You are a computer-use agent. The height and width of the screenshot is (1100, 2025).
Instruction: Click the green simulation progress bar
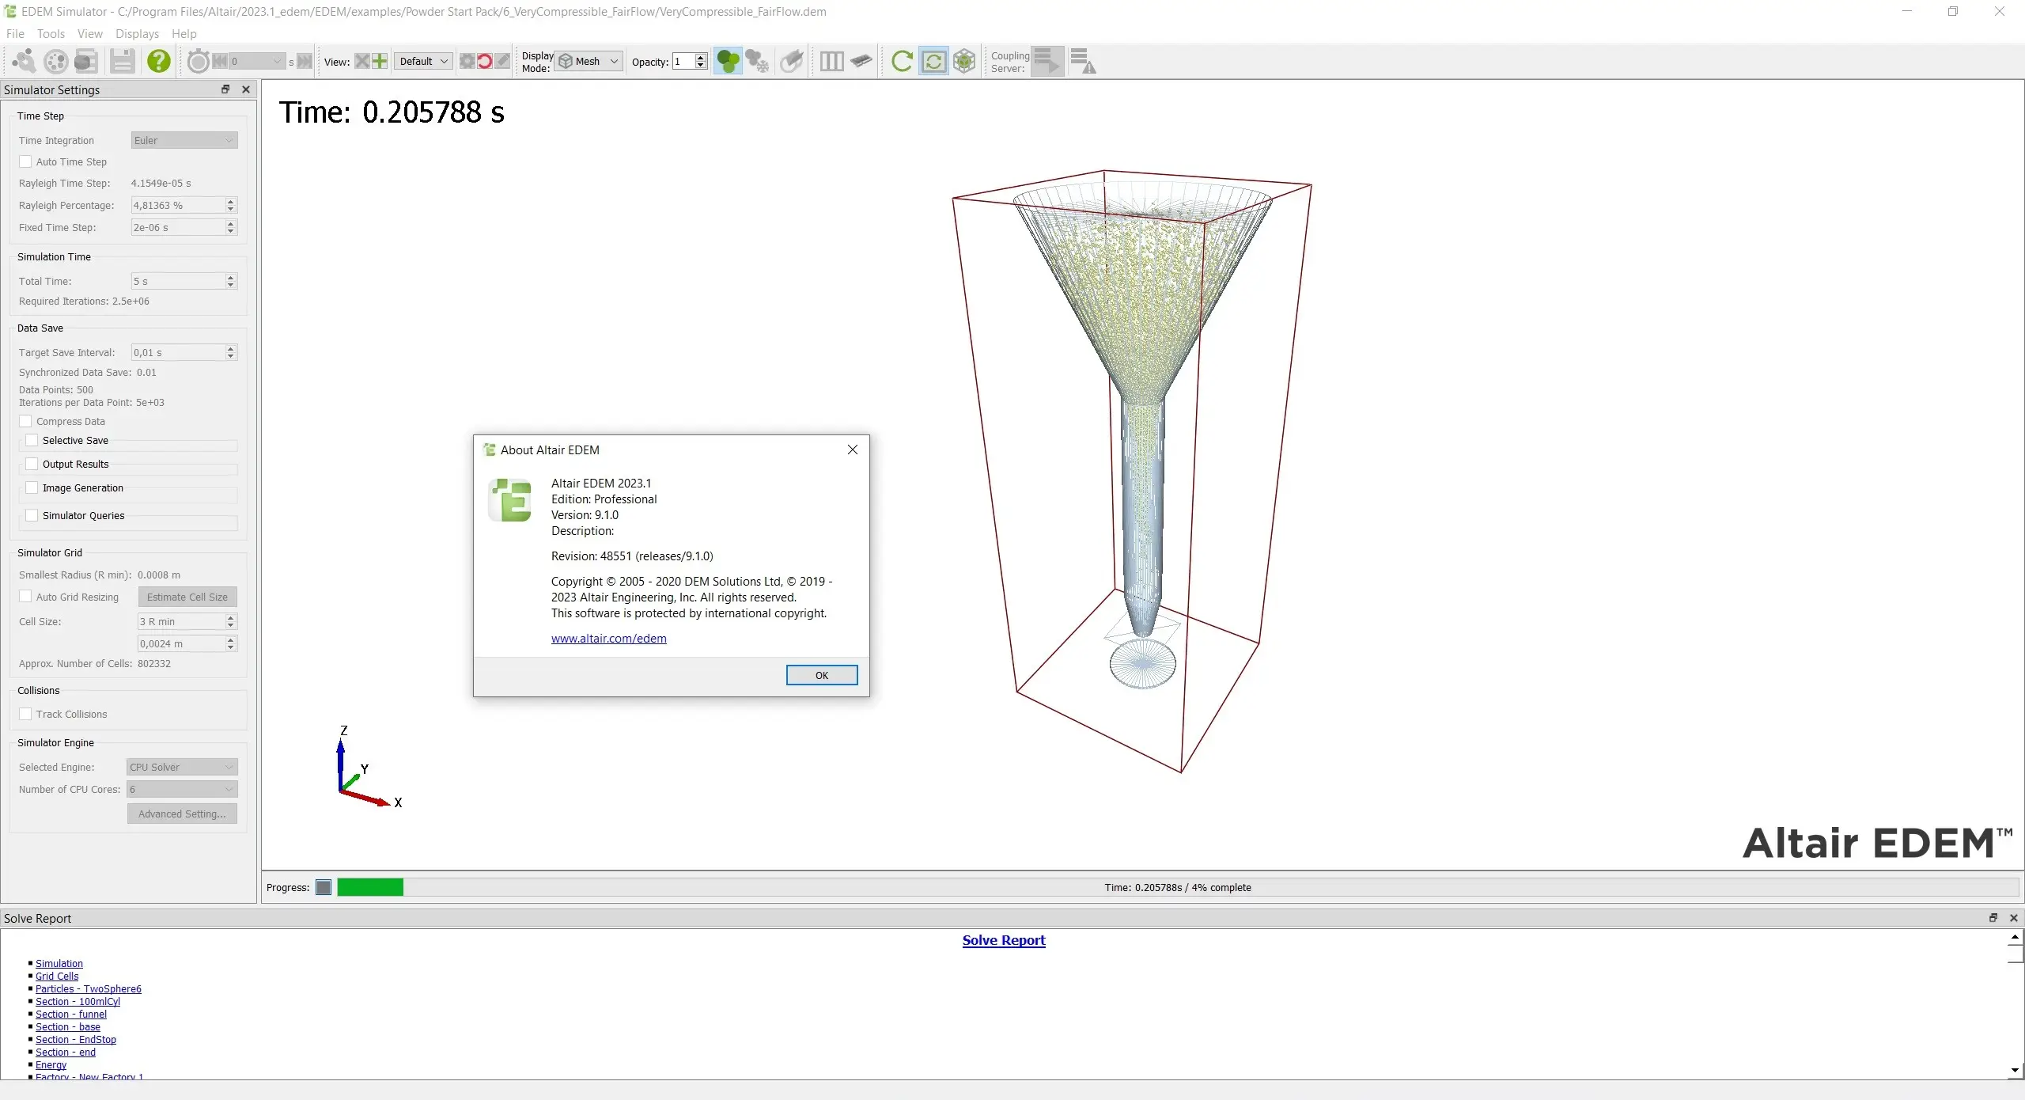click(369, 887)
